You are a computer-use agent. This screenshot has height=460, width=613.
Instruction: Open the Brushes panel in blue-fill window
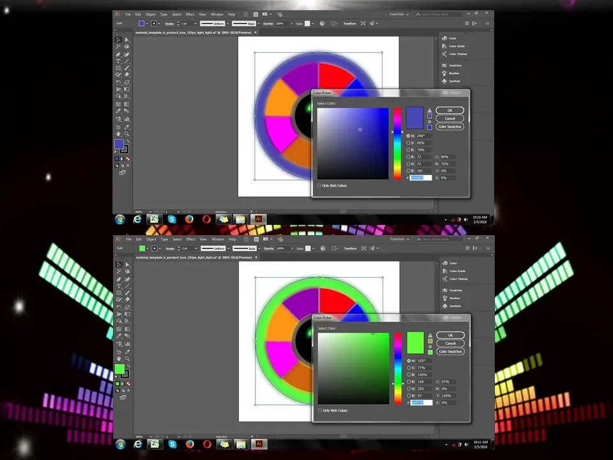pos(451,73)
